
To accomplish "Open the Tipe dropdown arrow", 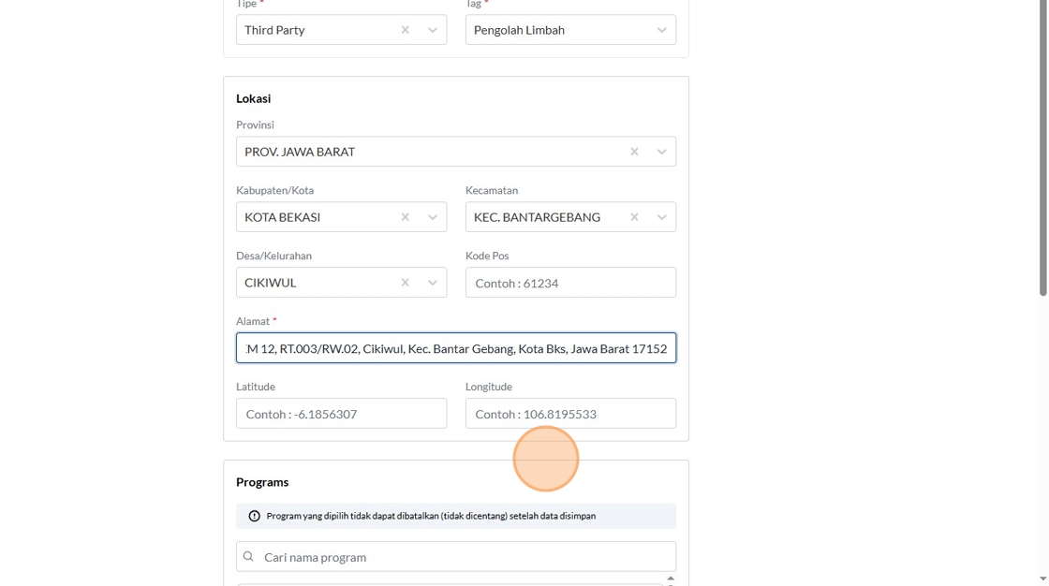I will [x=433, y=30].
